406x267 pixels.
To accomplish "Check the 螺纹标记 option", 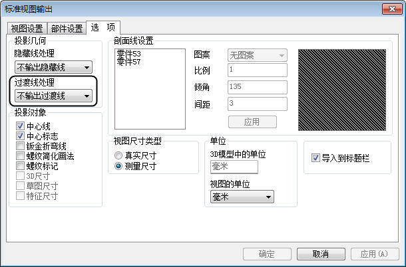I will pos(20,165).
